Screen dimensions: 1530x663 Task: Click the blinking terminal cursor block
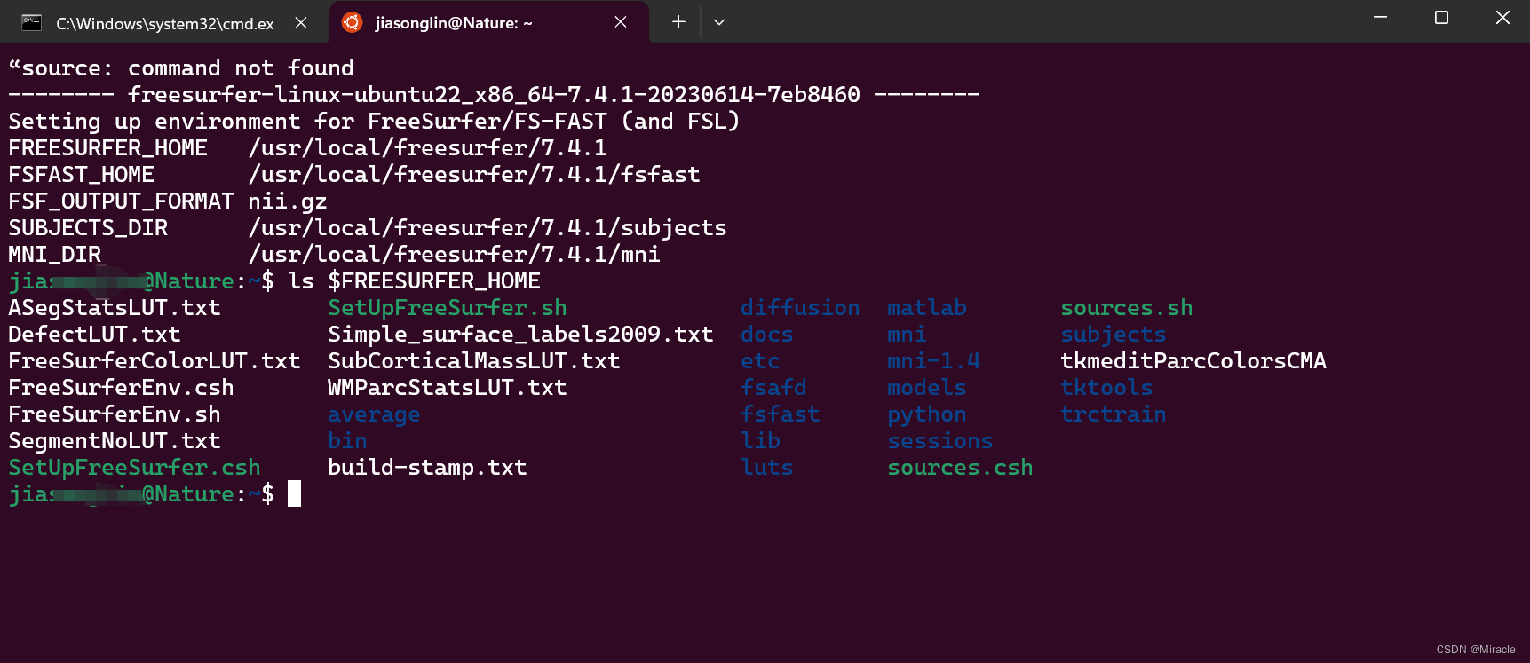pos(295,494)
